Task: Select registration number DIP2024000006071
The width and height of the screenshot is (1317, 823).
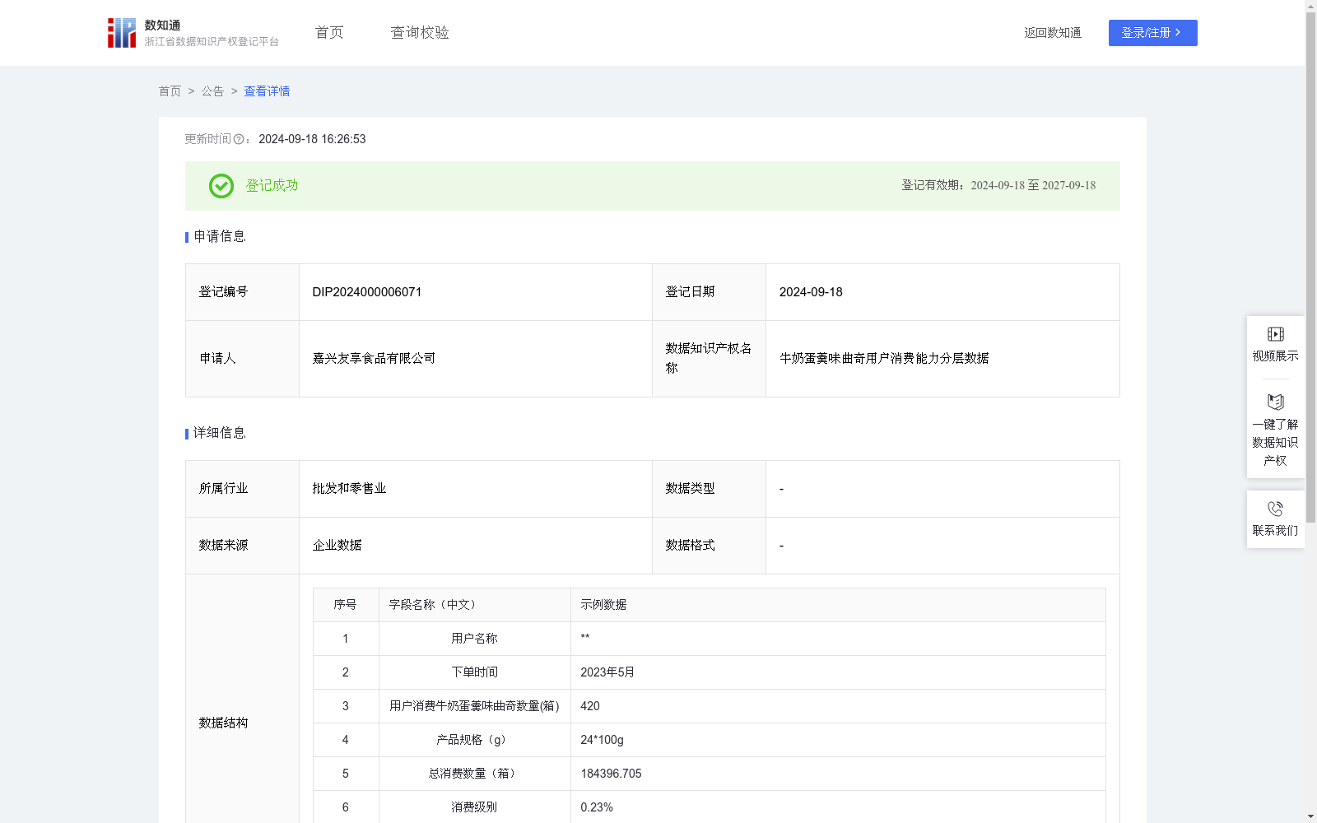Action: (367, 292)
